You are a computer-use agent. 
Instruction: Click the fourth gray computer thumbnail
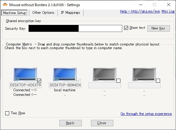point(144,74)
